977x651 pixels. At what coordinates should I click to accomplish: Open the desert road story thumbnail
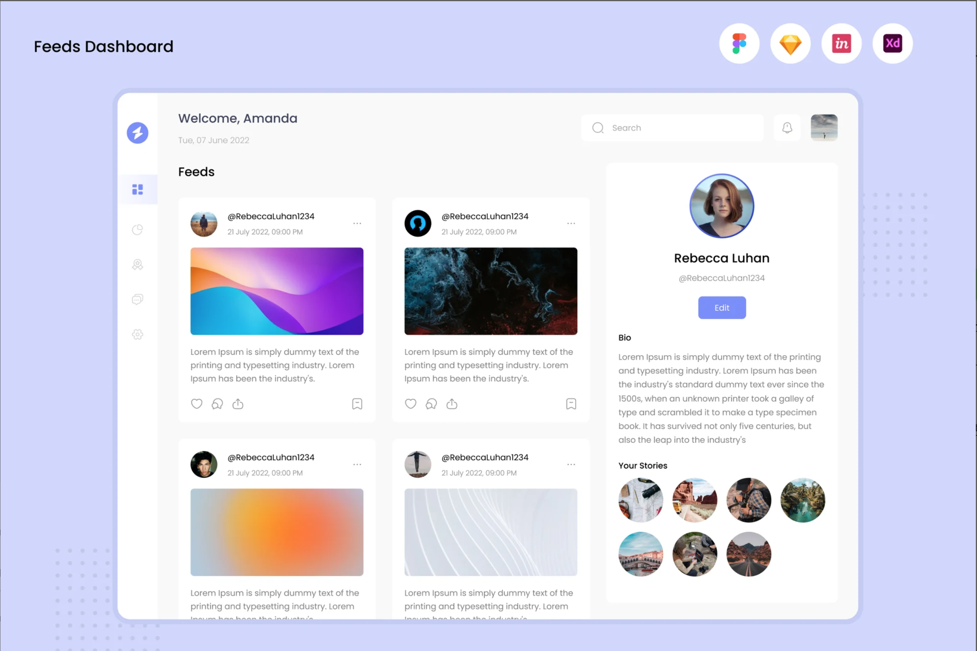(749, 554)
